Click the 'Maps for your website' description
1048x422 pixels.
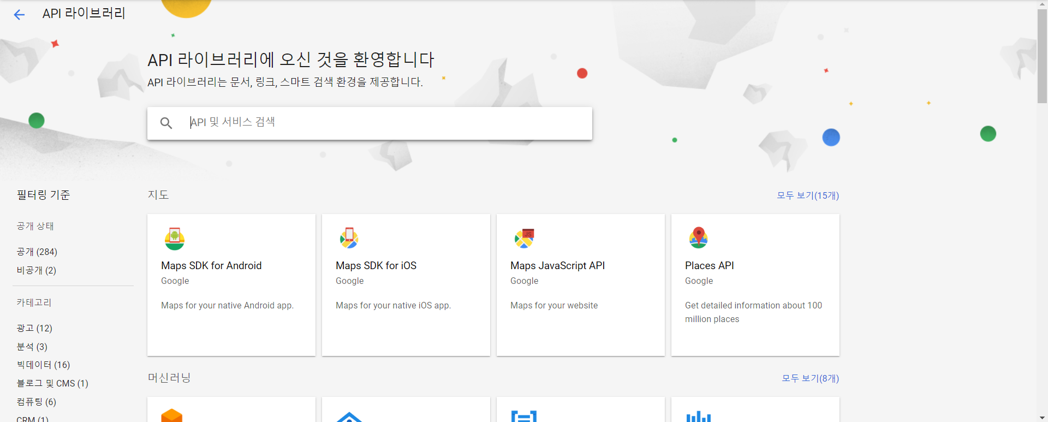tap(554, 306)
